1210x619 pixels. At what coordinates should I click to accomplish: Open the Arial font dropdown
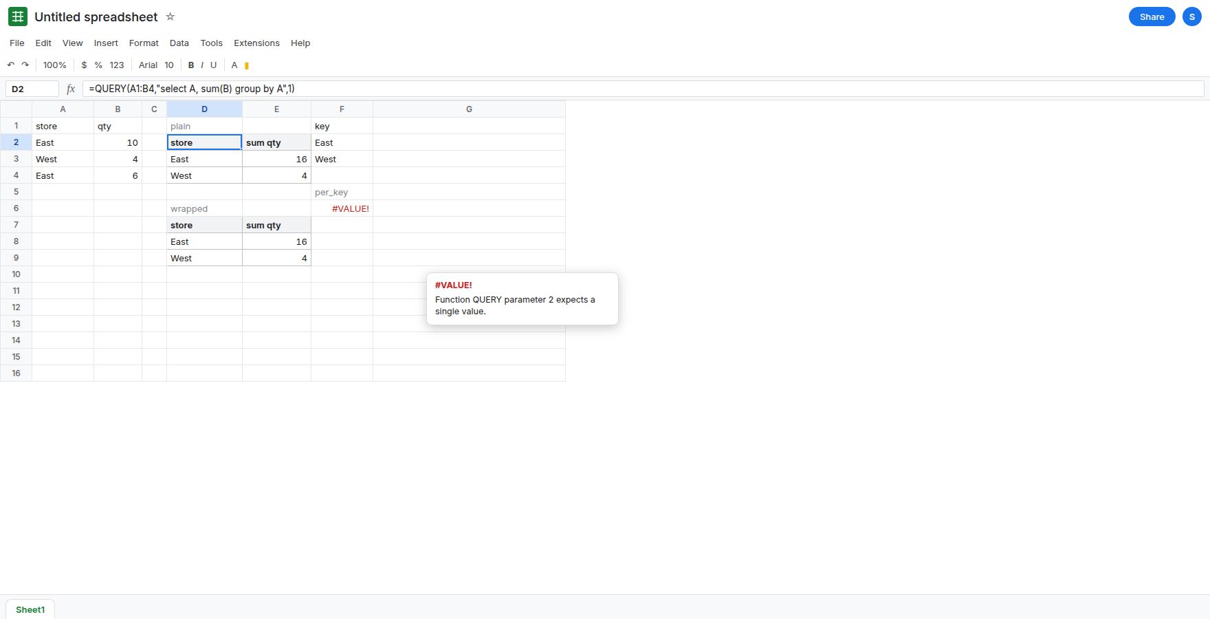pos(148,65)
